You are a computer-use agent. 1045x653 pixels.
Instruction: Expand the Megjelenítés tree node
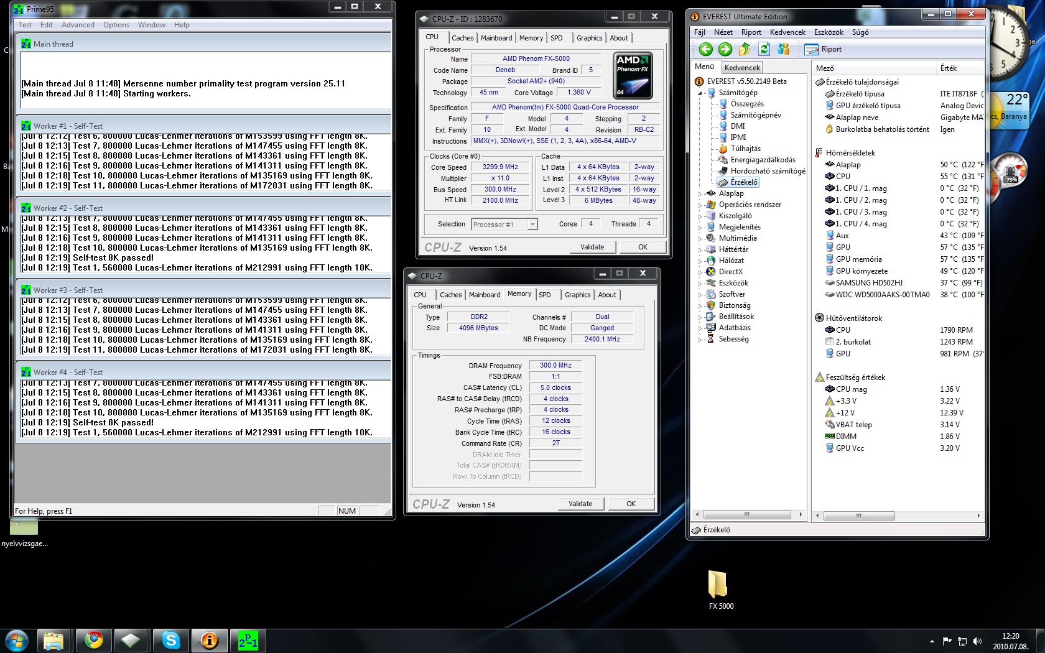click(700, 228)
